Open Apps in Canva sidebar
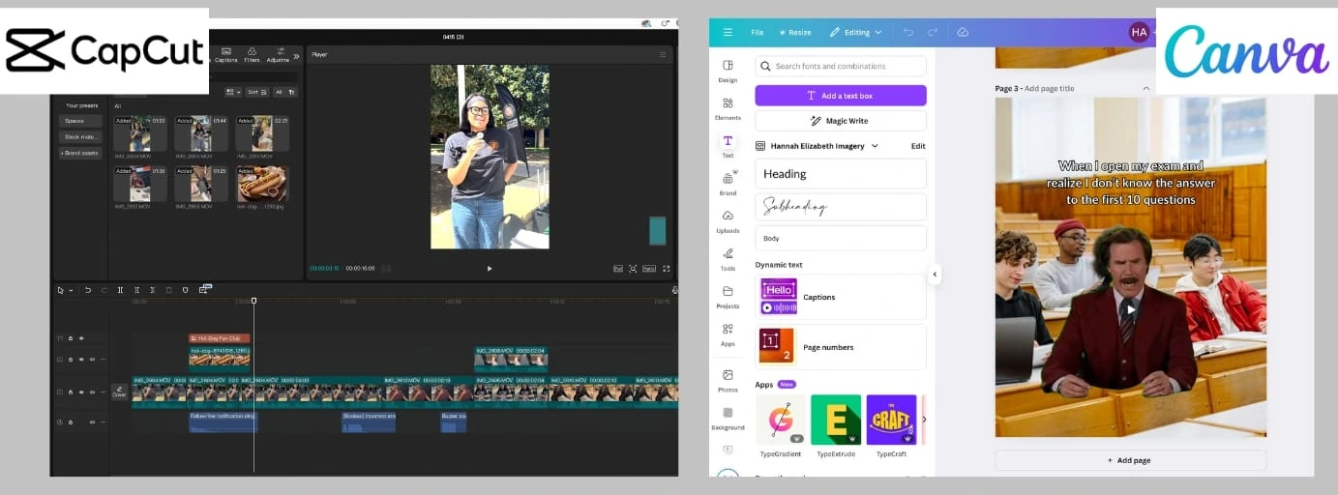The height and width of the screenshot is (495, 1338). click(x=728, y=334)
